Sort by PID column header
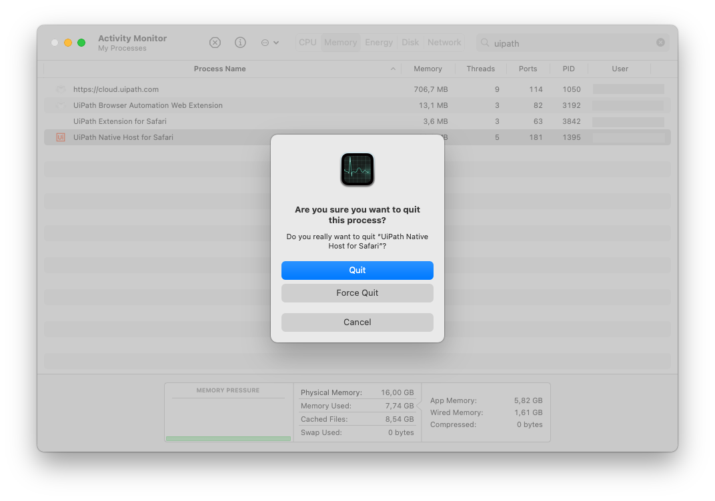Image resolution: width=715 pixels, height=501 pixels. [569, 69]
